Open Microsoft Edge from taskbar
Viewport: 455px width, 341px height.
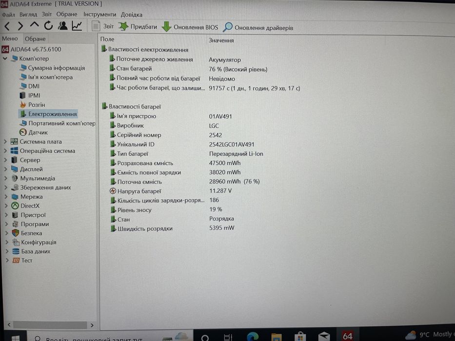253,337
